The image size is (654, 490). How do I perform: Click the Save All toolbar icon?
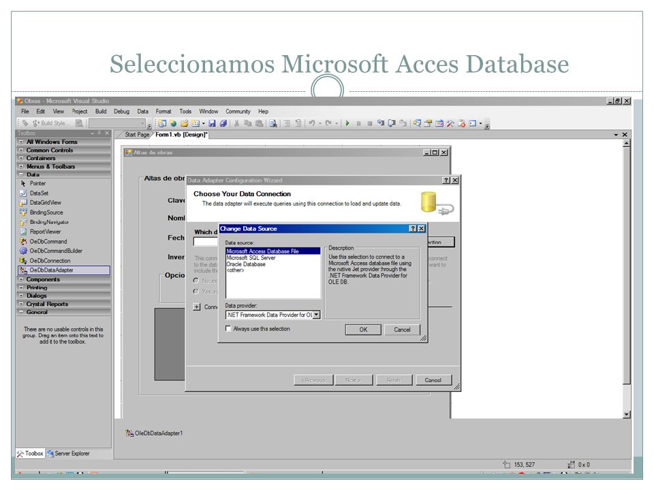click(x=223, y=123)
